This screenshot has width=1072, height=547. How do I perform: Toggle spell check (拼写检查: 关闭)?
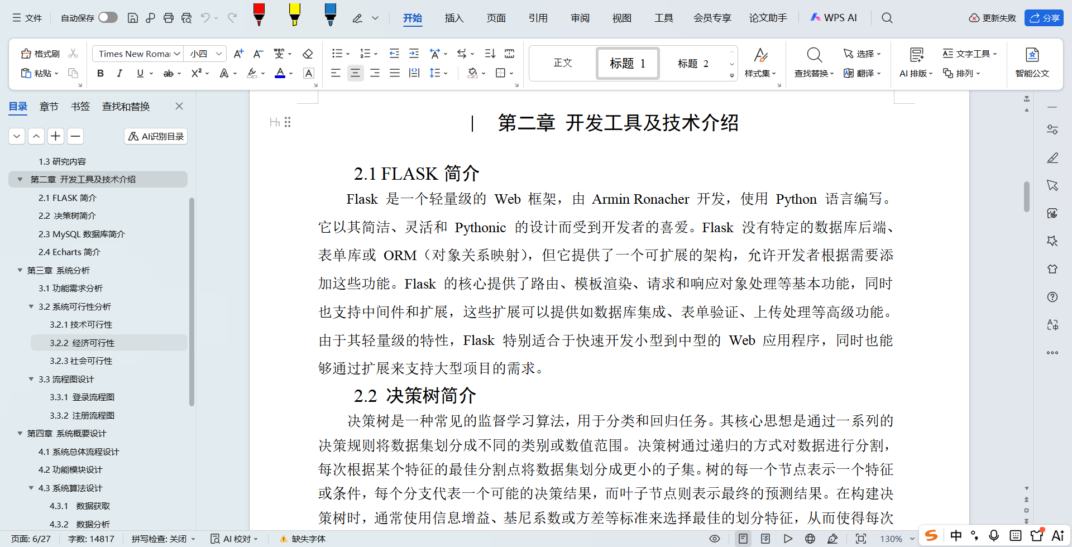163,539
